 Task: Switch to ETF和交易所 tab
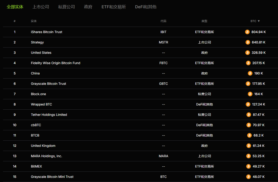pos(114,7)
